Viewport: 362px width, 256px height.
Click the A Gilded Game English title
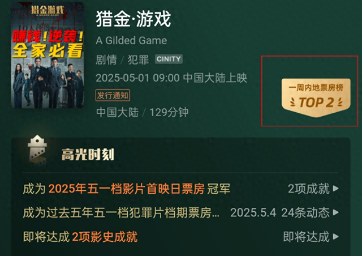(x=131, y=41)
